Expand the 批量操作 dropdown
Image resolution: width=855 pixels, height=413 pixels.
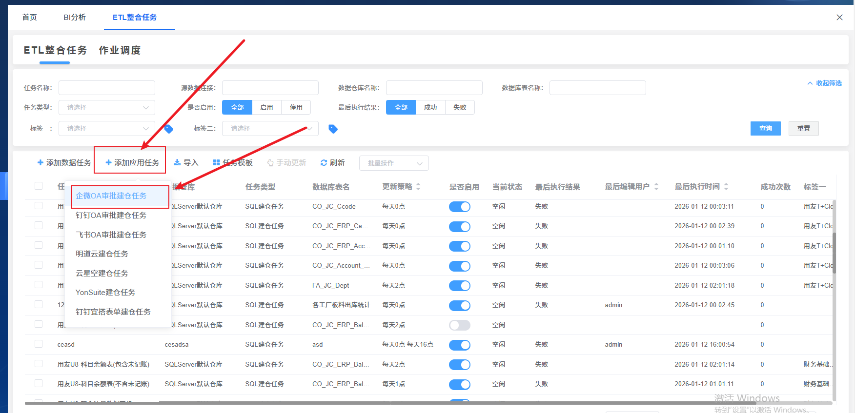[394, 163]
